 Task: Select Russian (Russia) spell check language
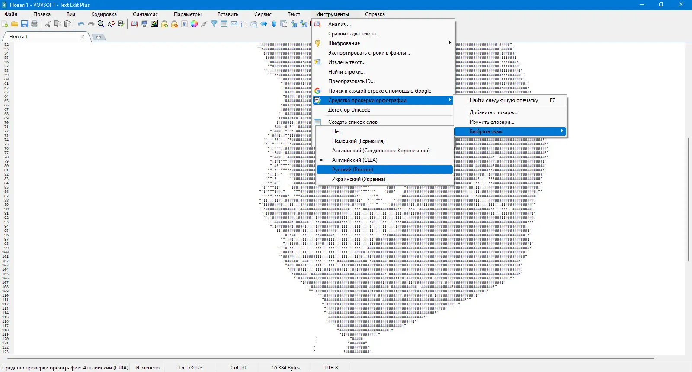pos(384,170)
